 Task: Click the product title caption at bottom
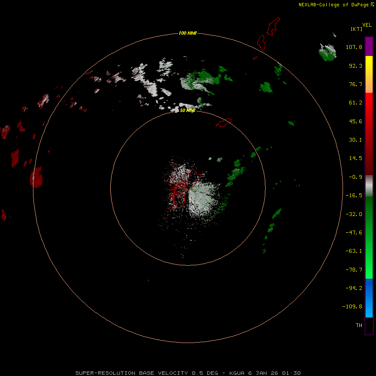[x=188, y=373]
